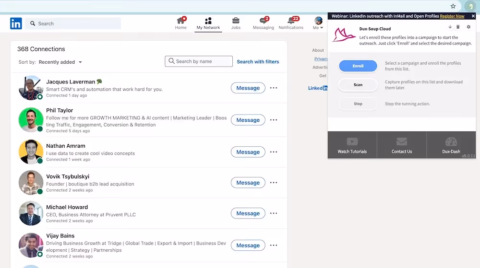
Task: Expand the Me profile menu
Action: coord(318,23)
